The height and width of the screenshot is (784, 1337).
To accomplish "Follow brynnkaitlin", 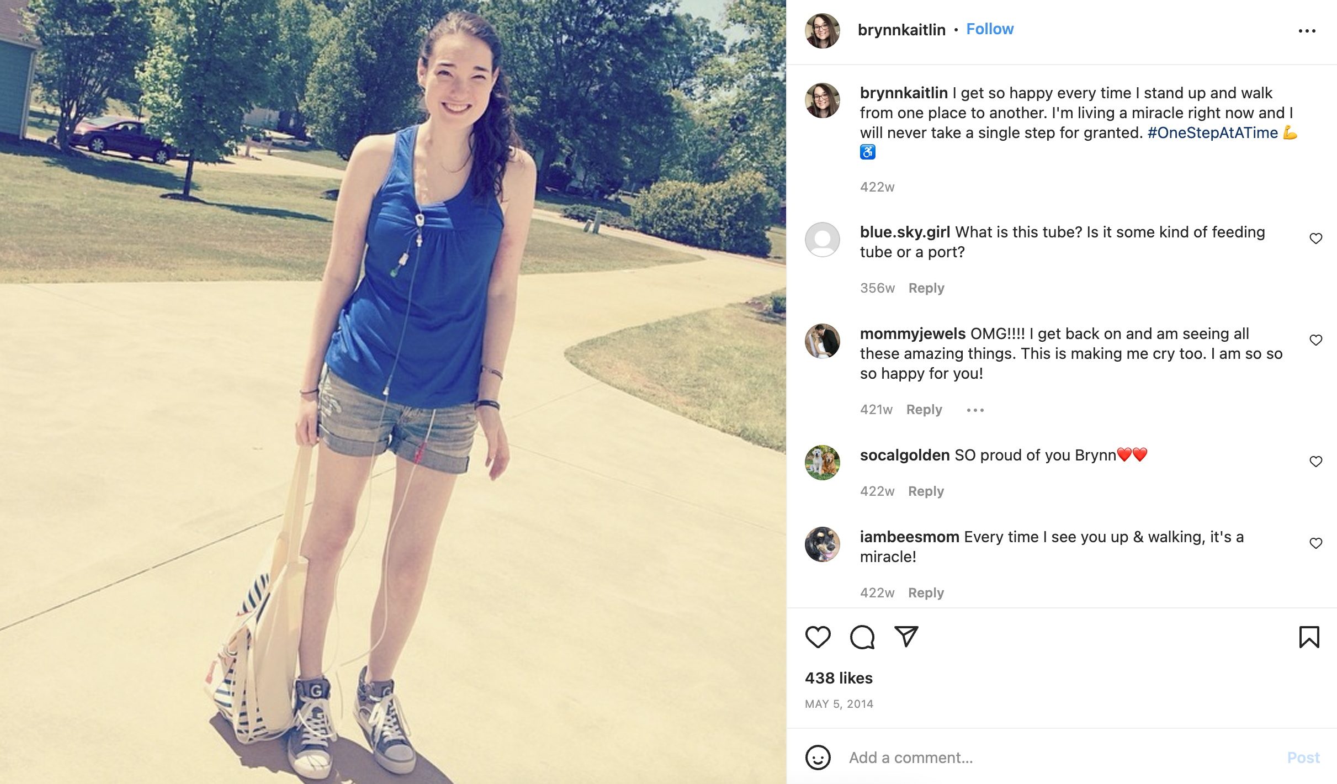I will point(990,29).
